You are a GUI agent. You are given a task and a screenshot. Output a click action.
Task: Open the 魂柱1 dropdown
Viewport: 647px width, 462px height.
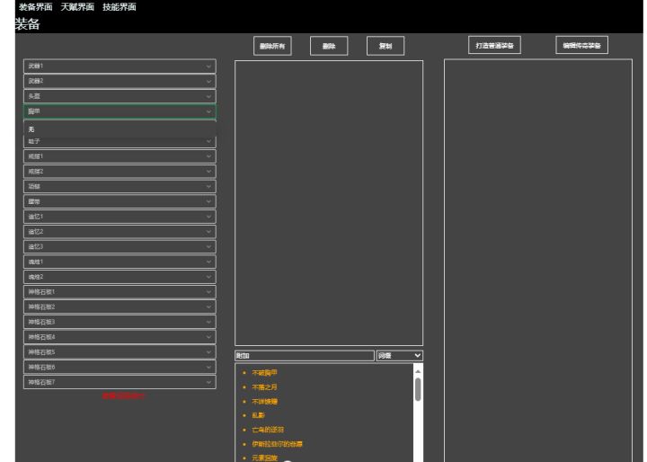pyautogui.click(x=120, y=262)
